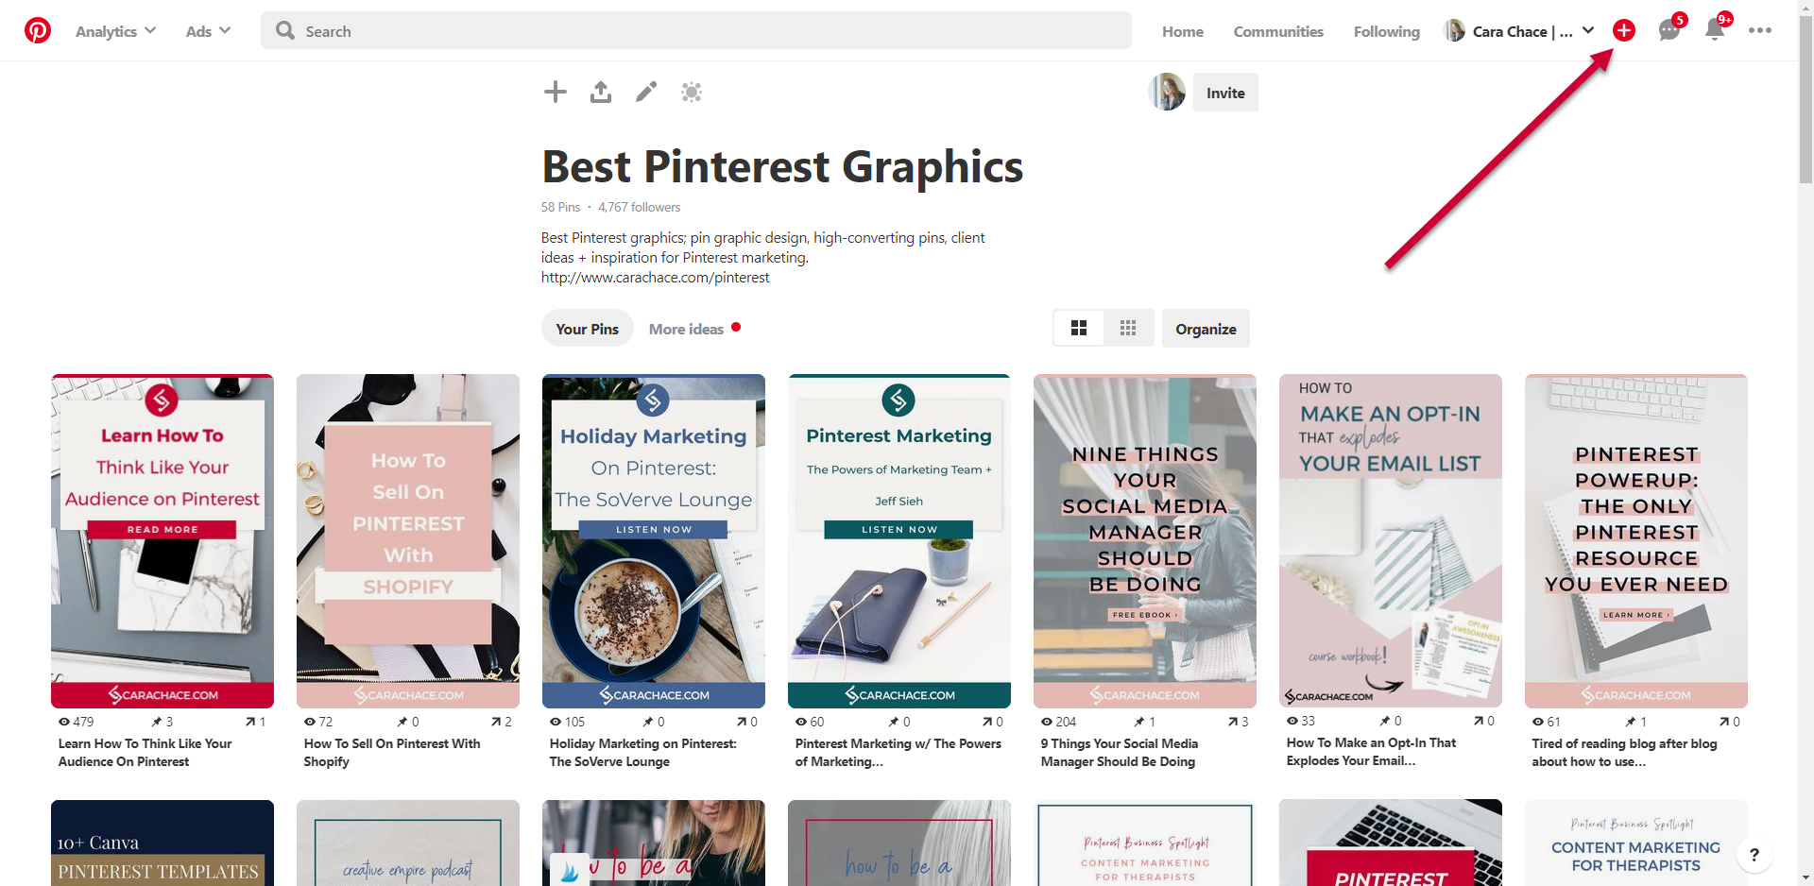Click the board collaborator avatar

(x=1167, y=92)
